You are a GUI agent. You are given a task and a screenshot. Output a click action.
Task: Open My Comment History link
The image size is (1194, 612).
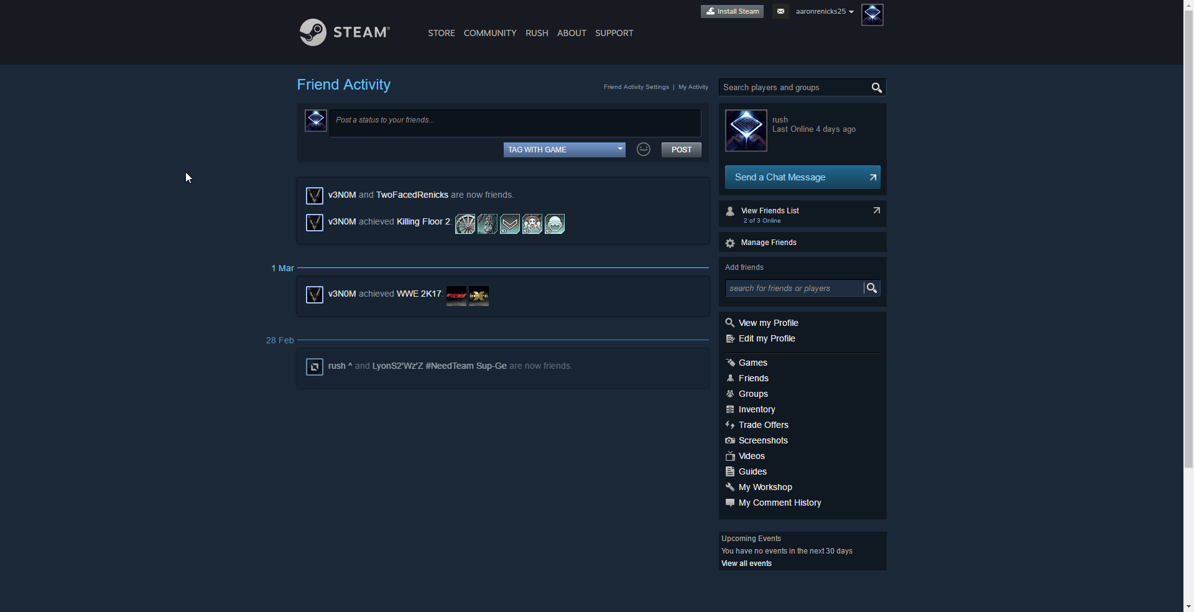(780, 503)
